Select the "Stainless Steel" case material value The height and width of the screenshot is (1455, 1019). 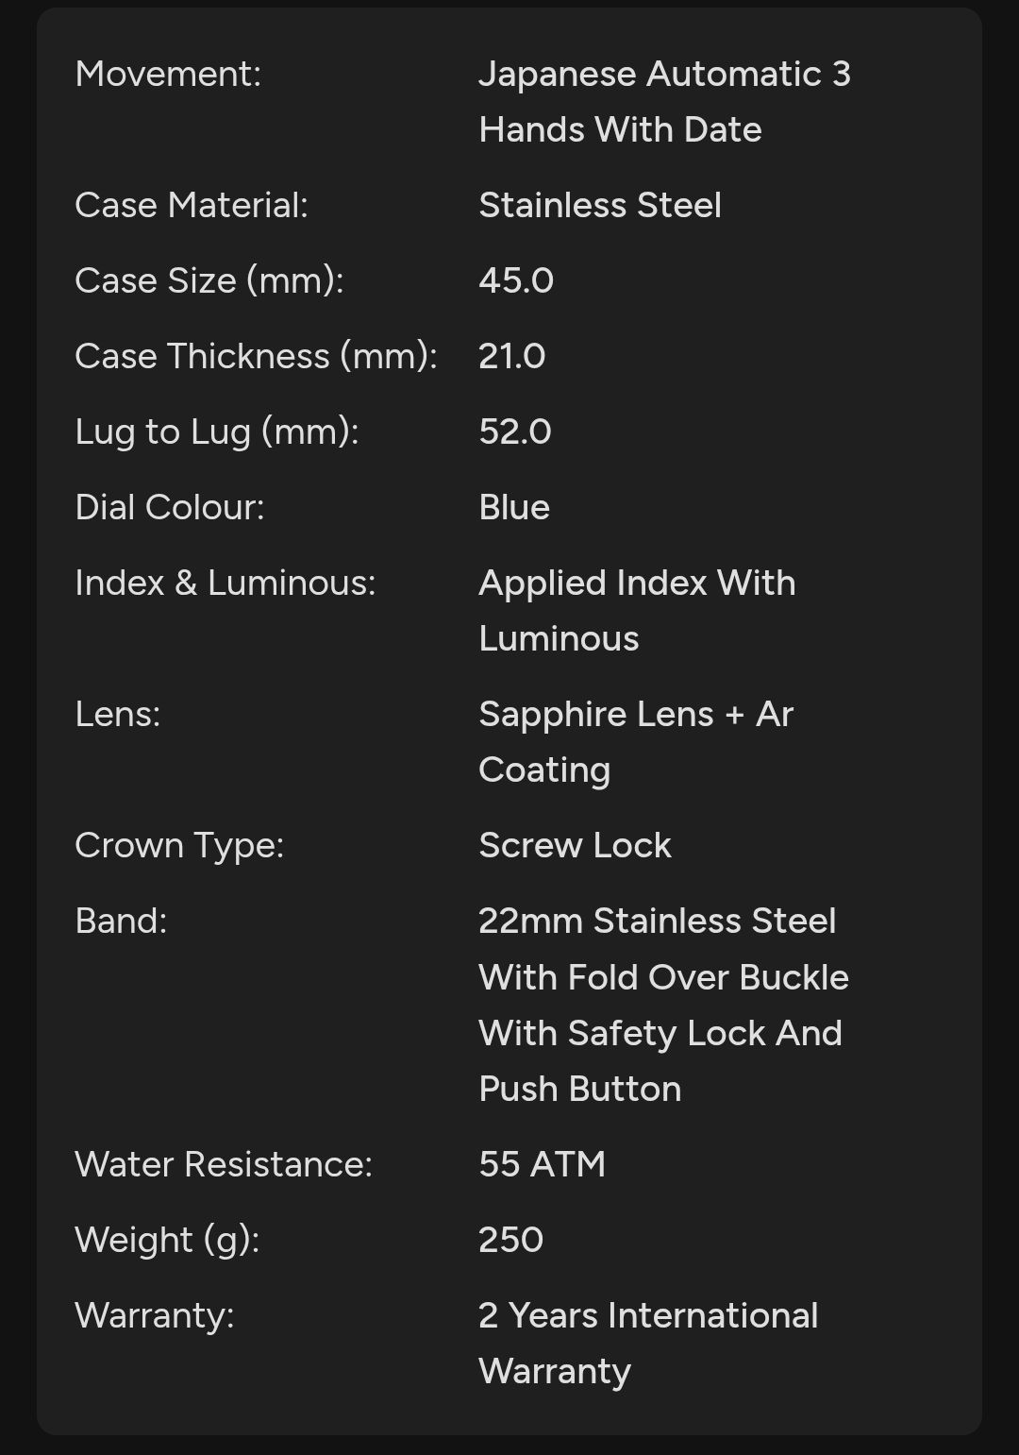click(600, 206)
